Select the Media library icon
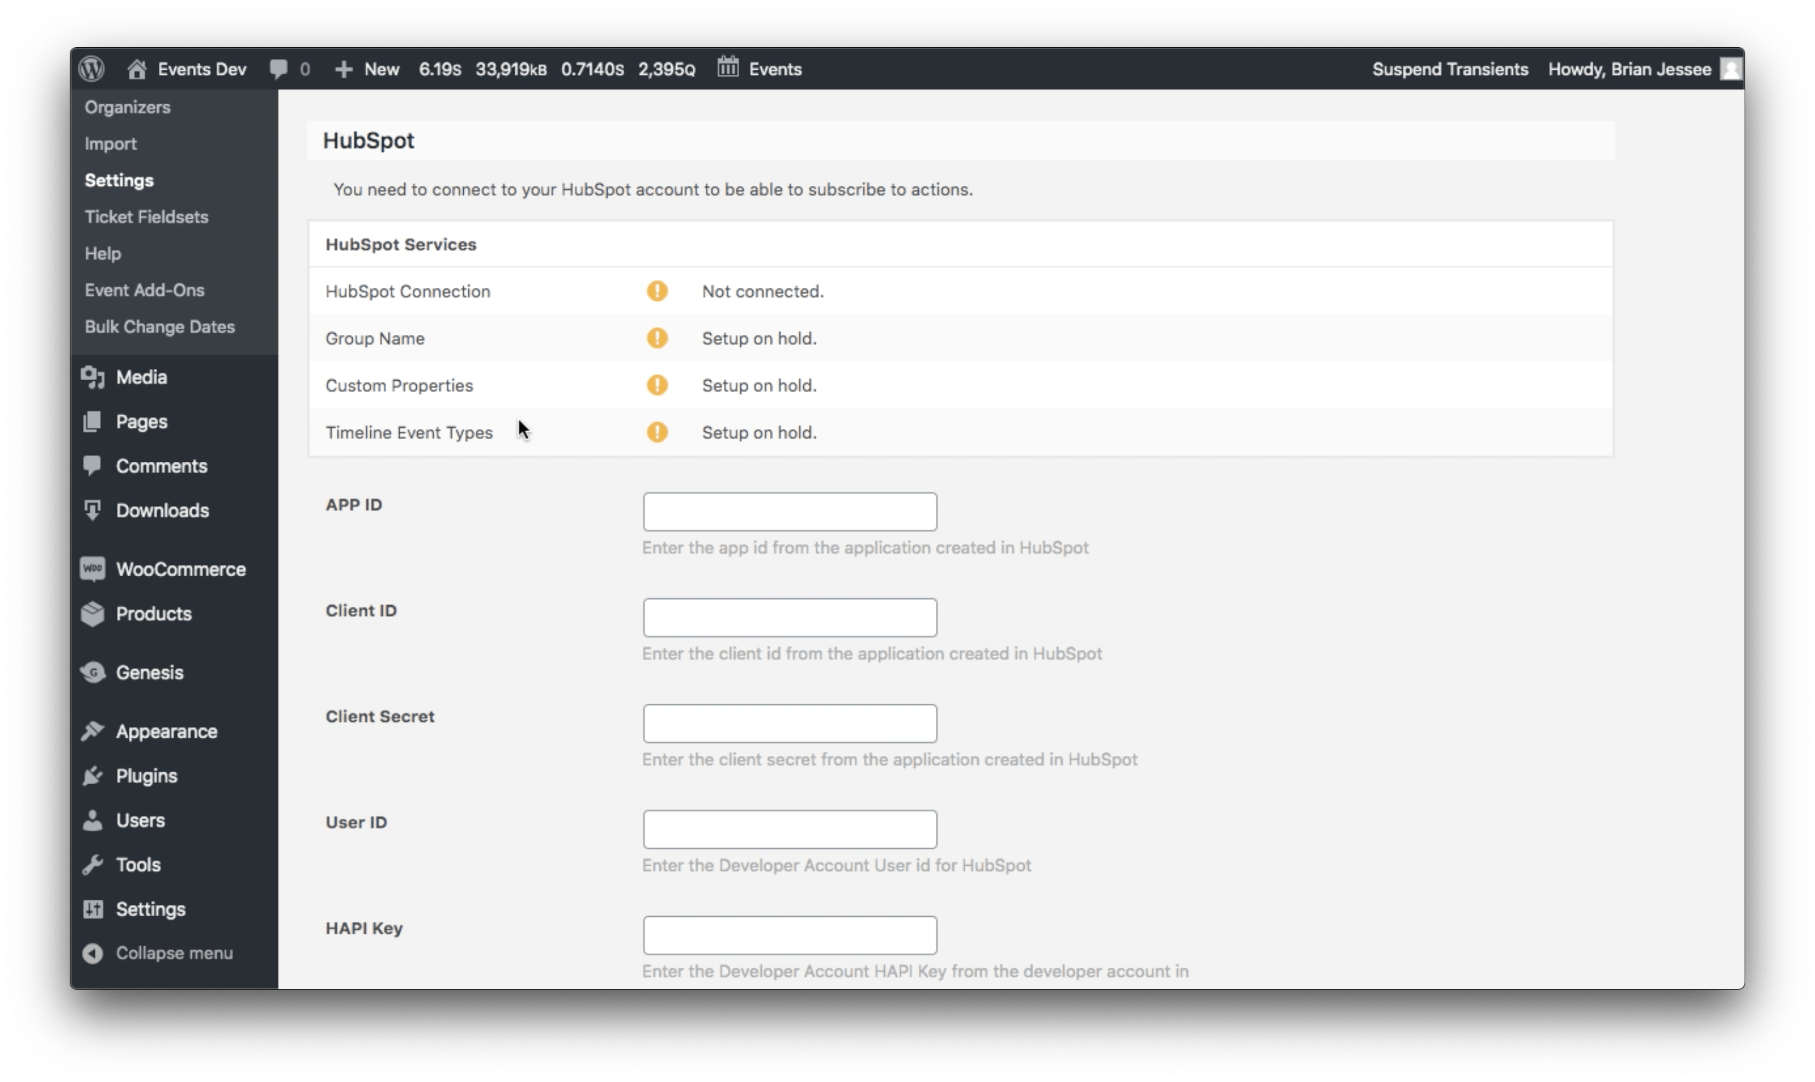Viewport: 1815px width, 1082px height. point(92,377)
